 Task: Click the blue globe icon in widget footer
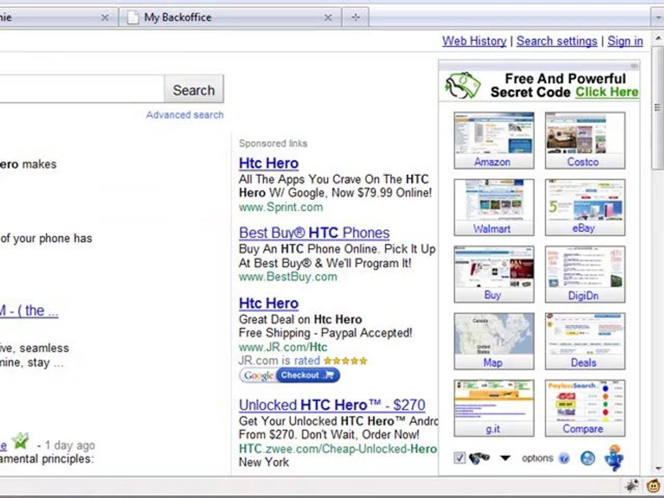pos(588,458)
